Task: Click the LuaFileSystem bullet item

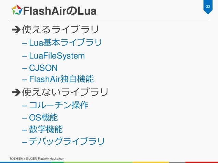Action: click(57, 56)
